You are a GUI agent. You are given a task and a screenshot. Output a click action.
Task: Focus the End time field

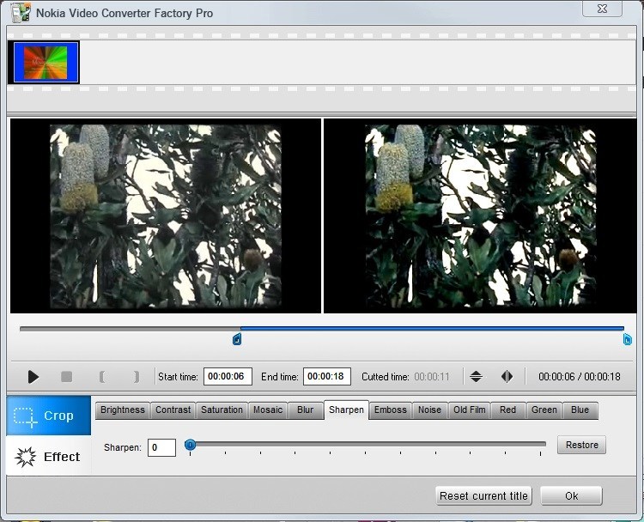coord(327,377)
